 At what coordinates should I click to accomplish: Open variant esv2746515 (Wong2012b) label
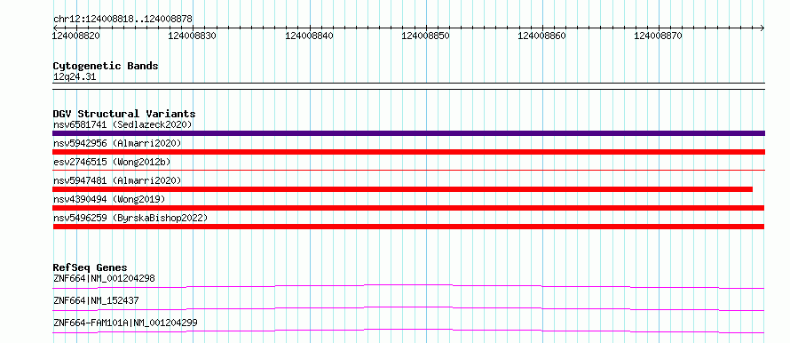112,162
